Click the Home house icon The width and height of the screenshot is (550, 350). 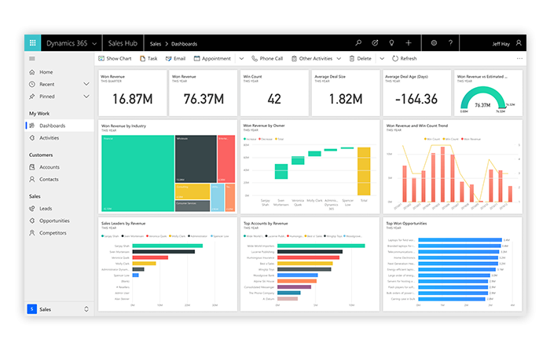point(32,72)
